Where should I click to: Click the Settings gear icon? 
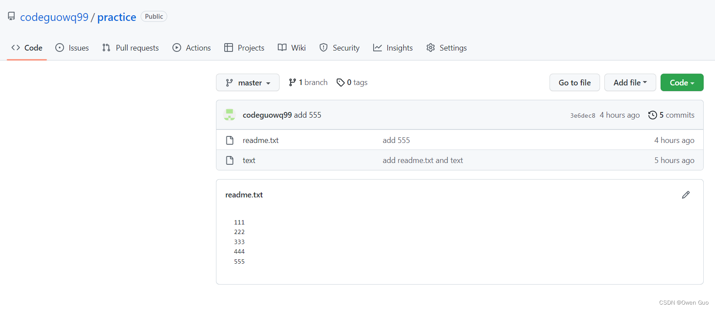click(x=431, y=48)
